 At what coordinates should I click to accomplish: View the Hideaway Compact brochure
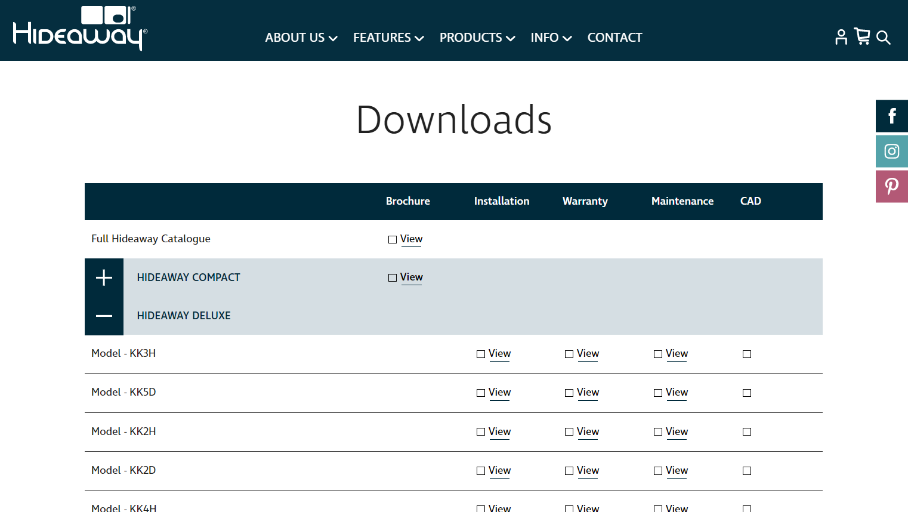click(x=406, y=277)
